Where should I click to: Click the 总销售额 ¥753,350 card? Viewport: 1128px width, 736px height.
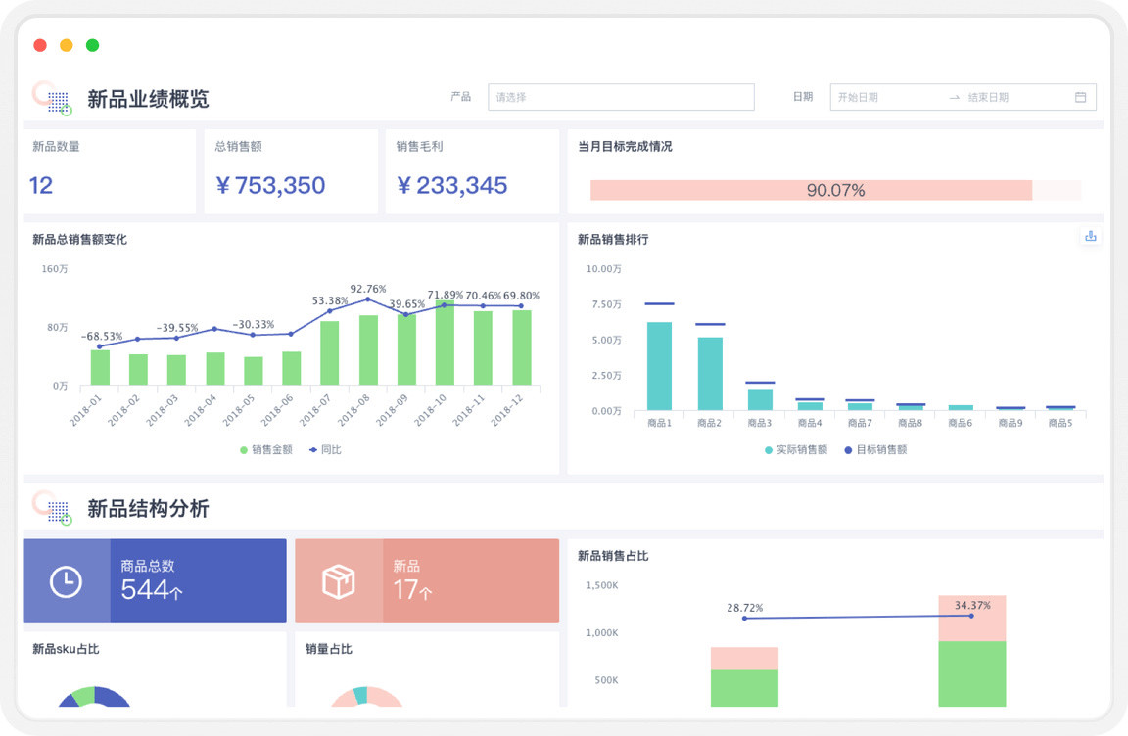point(291,172)
